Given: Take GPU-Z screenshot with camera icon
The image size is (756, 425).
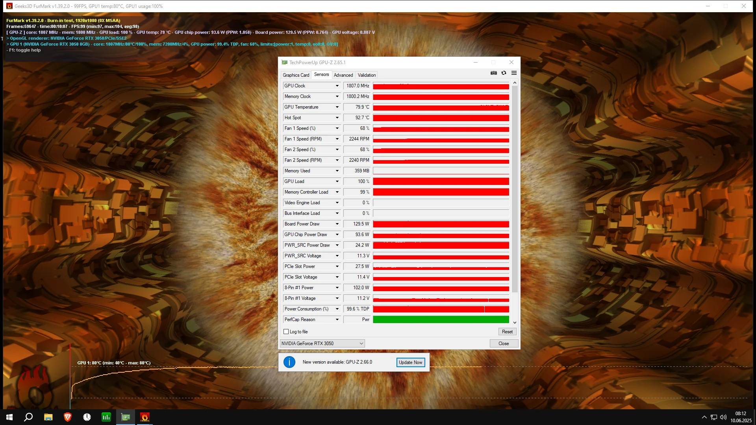Looking at the screenshot, I should [x=493, y=73].
